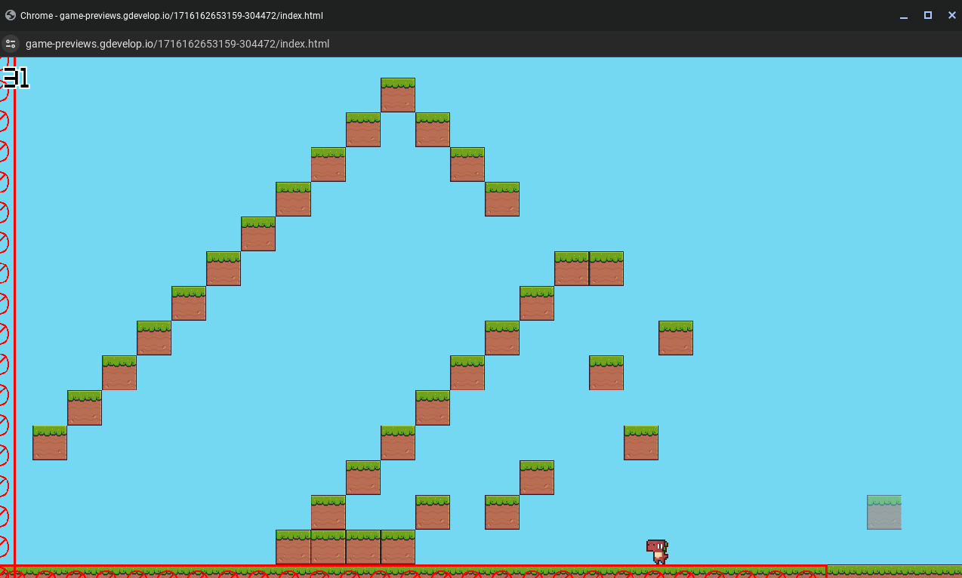Close the game preview window
This screenshot has width=962, height=578.
click(x=951, y=15)
